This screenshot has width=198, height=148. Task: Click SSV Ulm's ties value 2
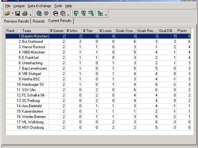pos(97,90)
